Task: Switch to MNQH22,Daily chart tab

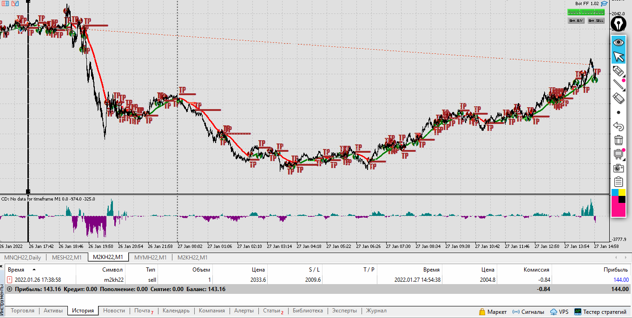Action: [x=22, y=257]
